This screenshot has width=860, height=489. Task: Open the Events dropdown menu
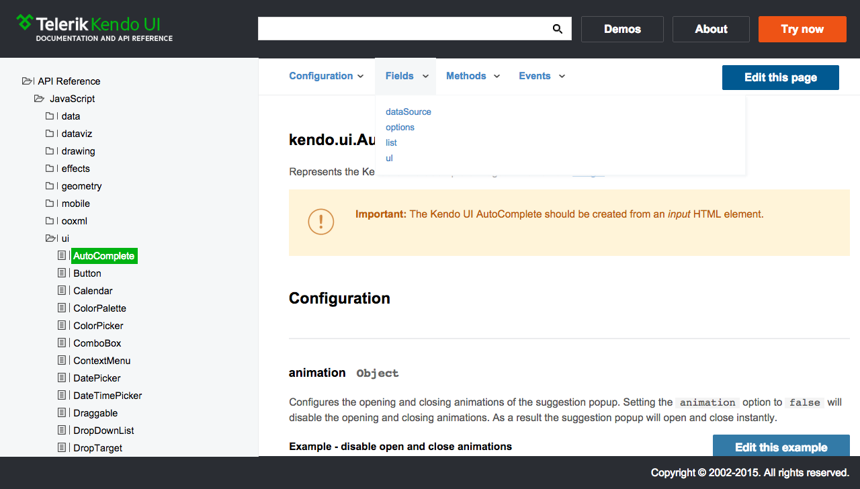tap(542, 76)
